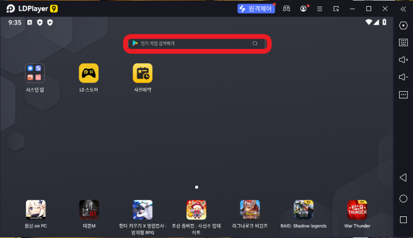Open the hamburger menu in title bar
This screenshot has height=238, width=413.
pyautogui.click(x=320, y=9)
